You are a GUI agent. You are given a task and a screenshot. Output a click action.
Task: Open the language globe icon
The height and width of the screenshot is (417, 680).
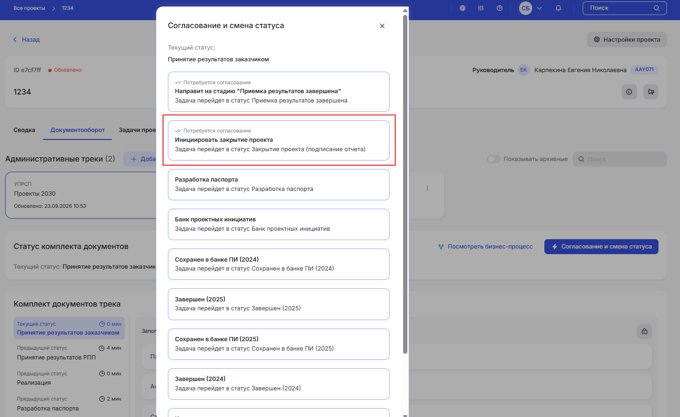point(463,8)
